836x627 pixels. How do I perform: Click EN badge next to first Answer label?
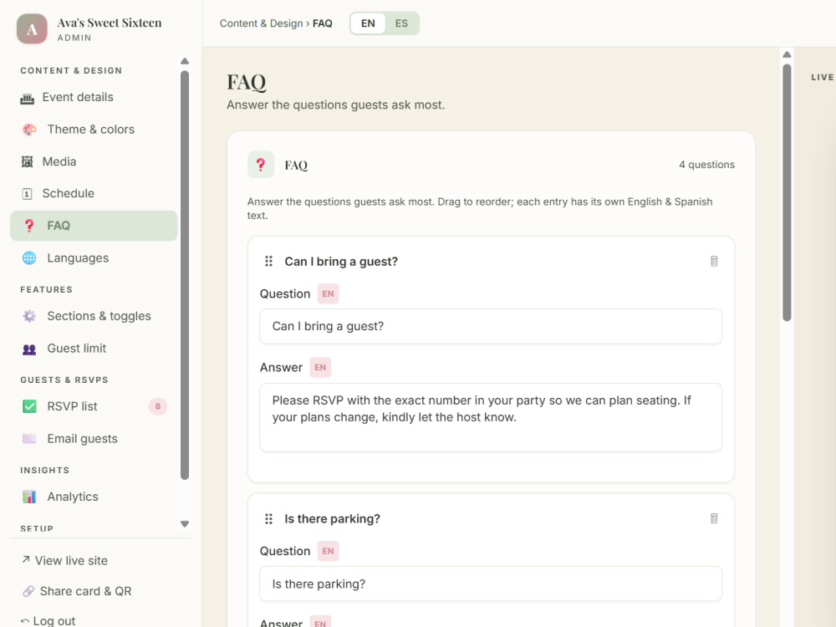[x=320, y=367]
